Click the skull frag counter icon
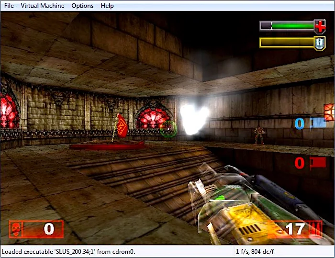The height and width of the screenshot is (258, 335). tap(16, 229)
